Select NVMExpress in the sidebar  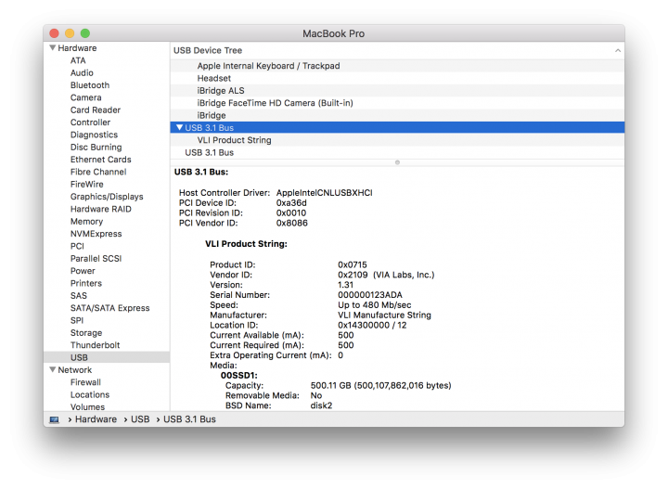(96, 234)
